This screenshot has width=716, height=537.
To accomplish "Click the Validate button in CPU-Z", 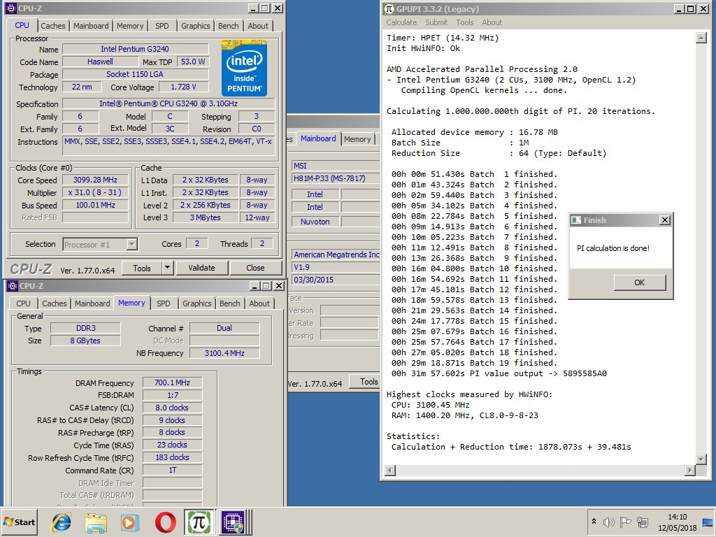I will [x=201, y=268].
